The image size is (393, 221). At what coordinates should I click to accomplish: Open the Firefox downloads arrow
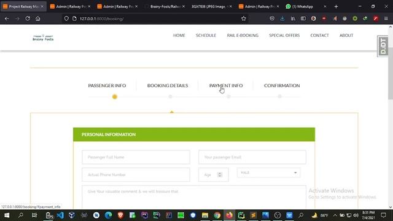click(x=282, y=18)
